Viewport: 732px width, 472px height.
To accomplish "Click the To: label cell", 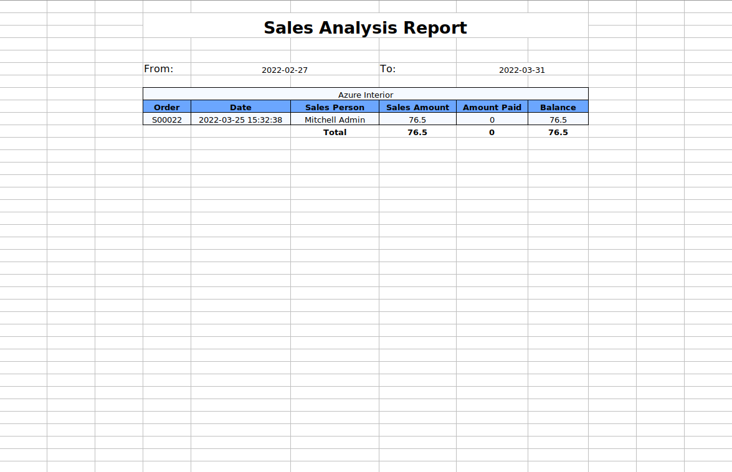I will pyautogui.click(x=388, y=69).
